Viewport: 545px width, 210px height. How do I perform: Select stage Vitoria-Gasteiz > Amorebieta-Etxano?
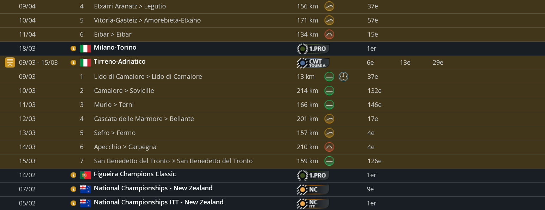(147, 20)
